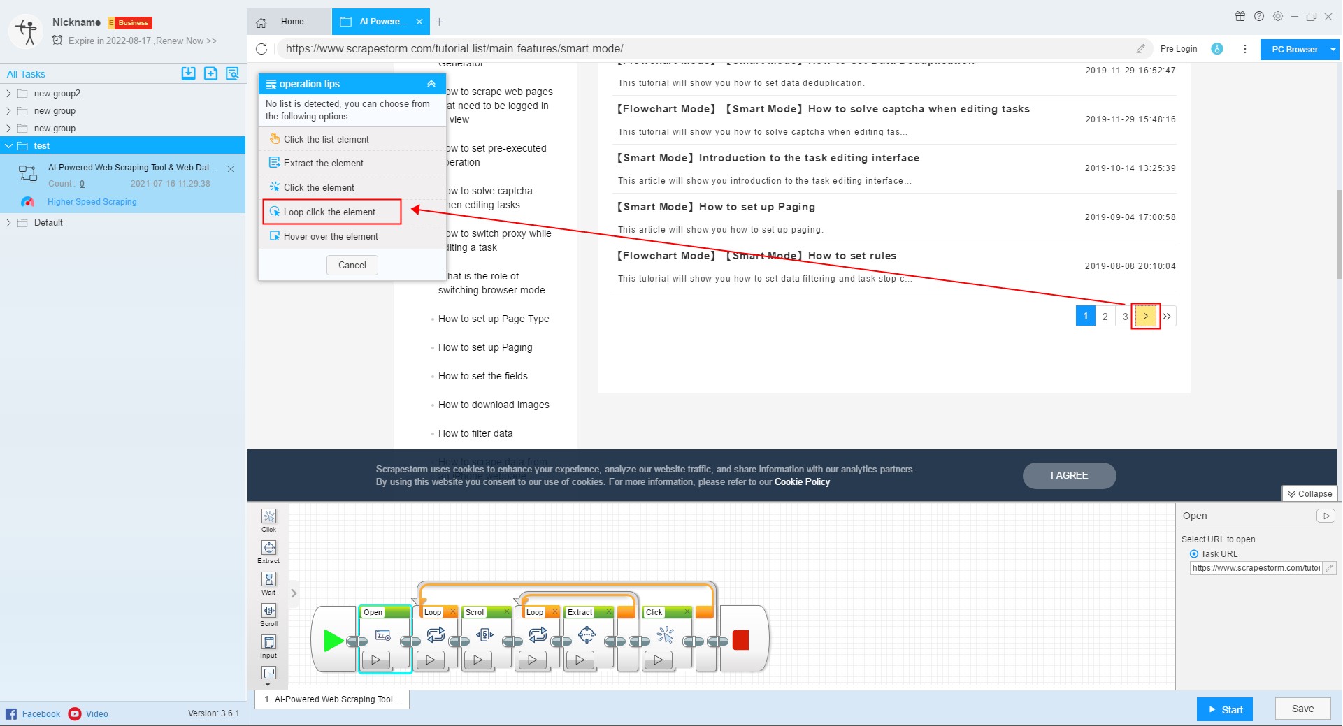The width and height of the screenshot is (1343, 726).
Task: Select the Wait tool in flowchart palette
Action: 268,583
